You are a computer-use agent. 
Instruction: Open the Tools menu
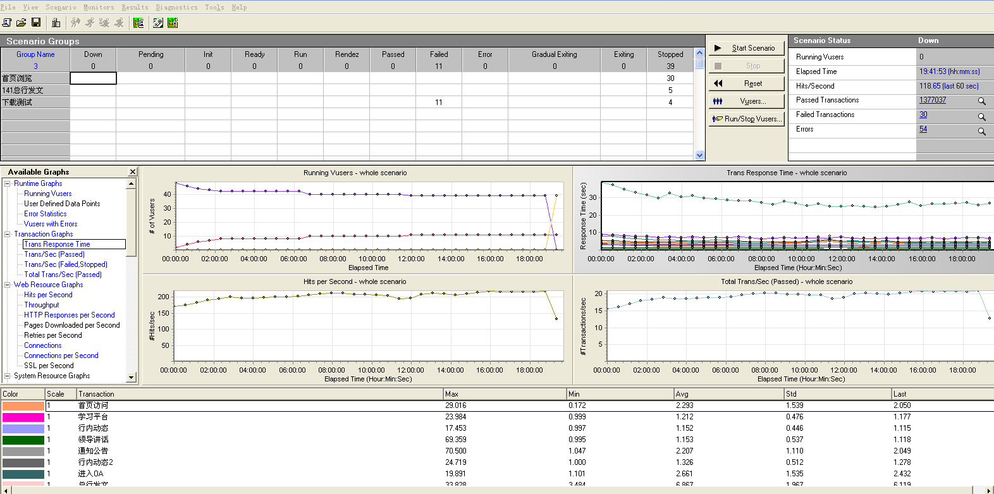pyautogui.click(x=214, y=7)
